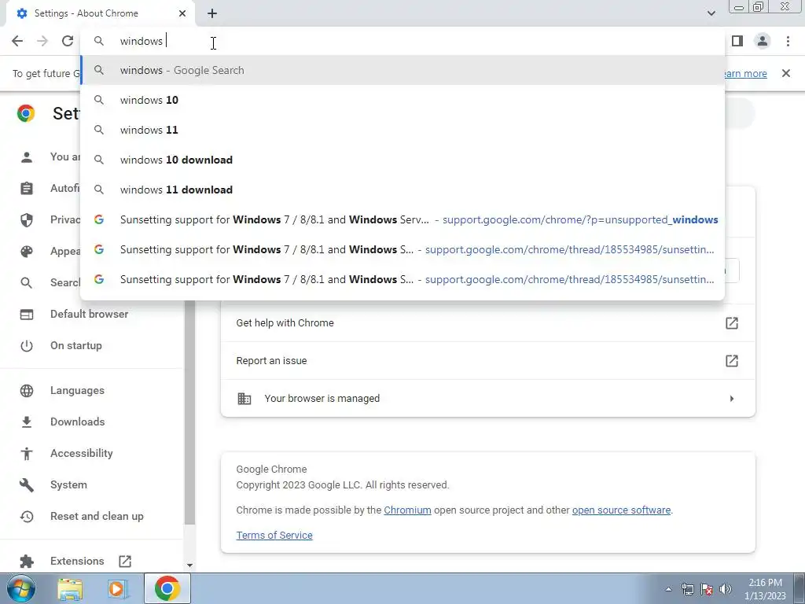The height and width of the screenshot is (604, 805).
Task: Pick the 'windows 11 download' suggestion
Action: point(402,190)
